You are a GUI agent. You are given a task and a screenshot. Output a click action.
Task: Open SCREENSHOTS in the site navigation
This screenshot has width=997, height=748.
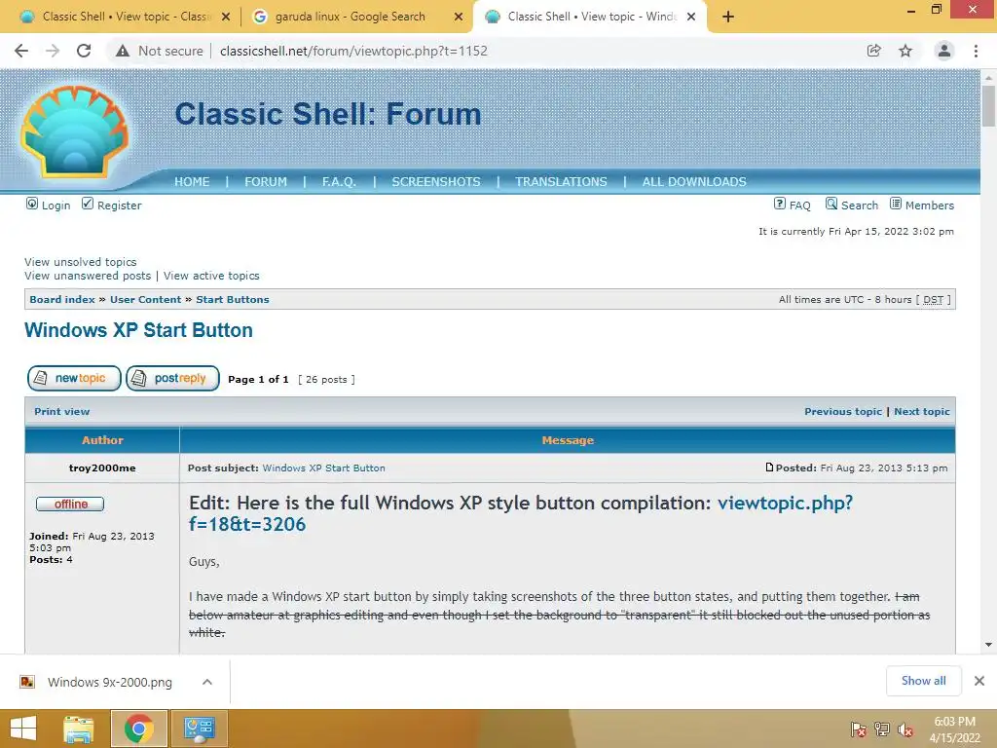436,182
